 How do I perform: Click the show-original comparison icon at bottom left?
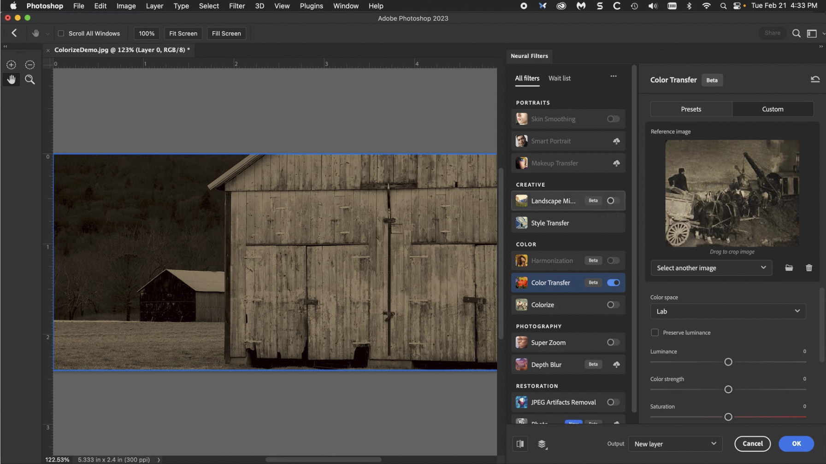[x=520, y=444]
